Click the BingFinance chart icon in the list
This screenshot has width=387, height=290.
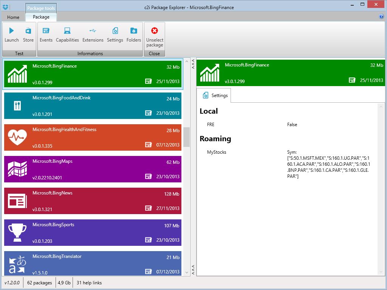tap(17, 74)
